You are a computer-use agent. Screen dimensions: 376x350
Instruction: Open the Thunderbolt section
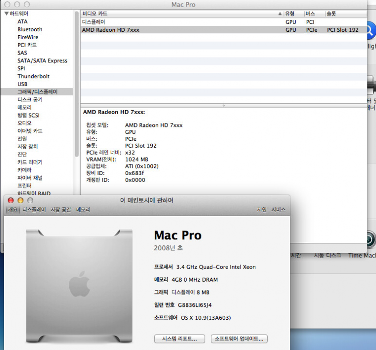34,76
